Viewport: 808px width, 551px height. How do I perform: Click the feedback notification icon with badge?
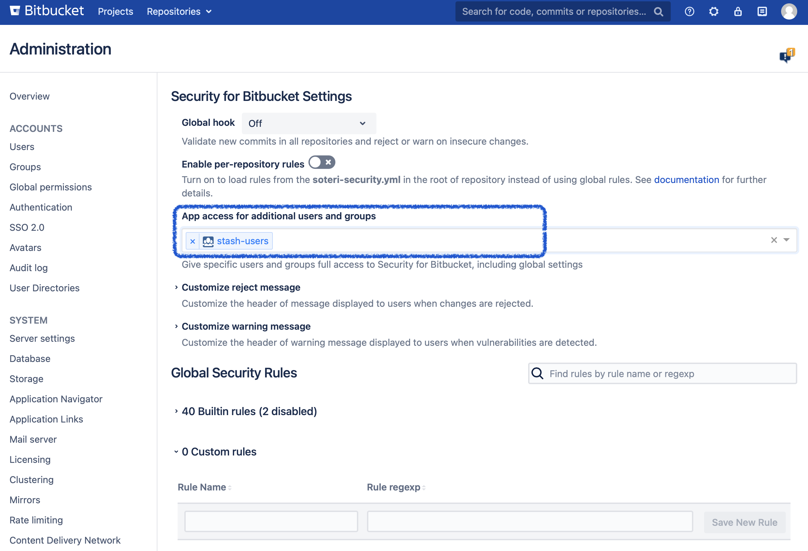(x=786, y=56)
